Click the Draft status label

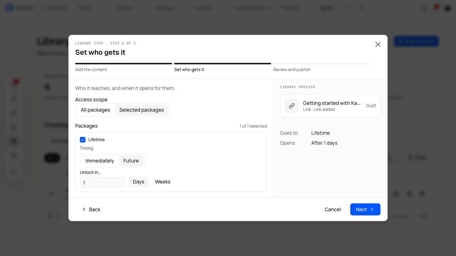371,106
